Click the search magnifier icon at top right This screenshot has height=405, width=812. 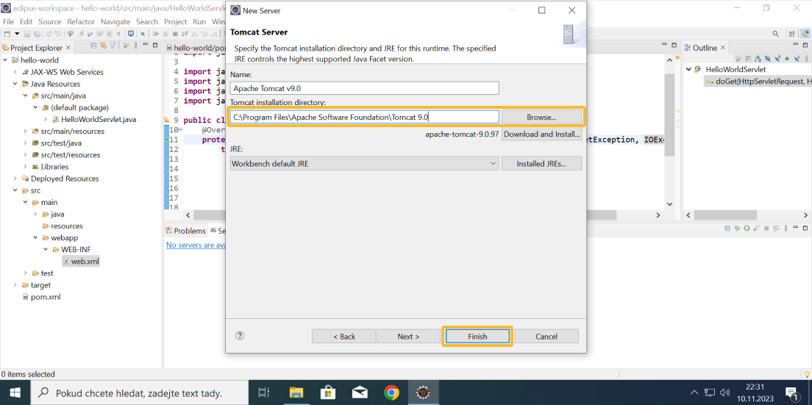click(776, 34)
